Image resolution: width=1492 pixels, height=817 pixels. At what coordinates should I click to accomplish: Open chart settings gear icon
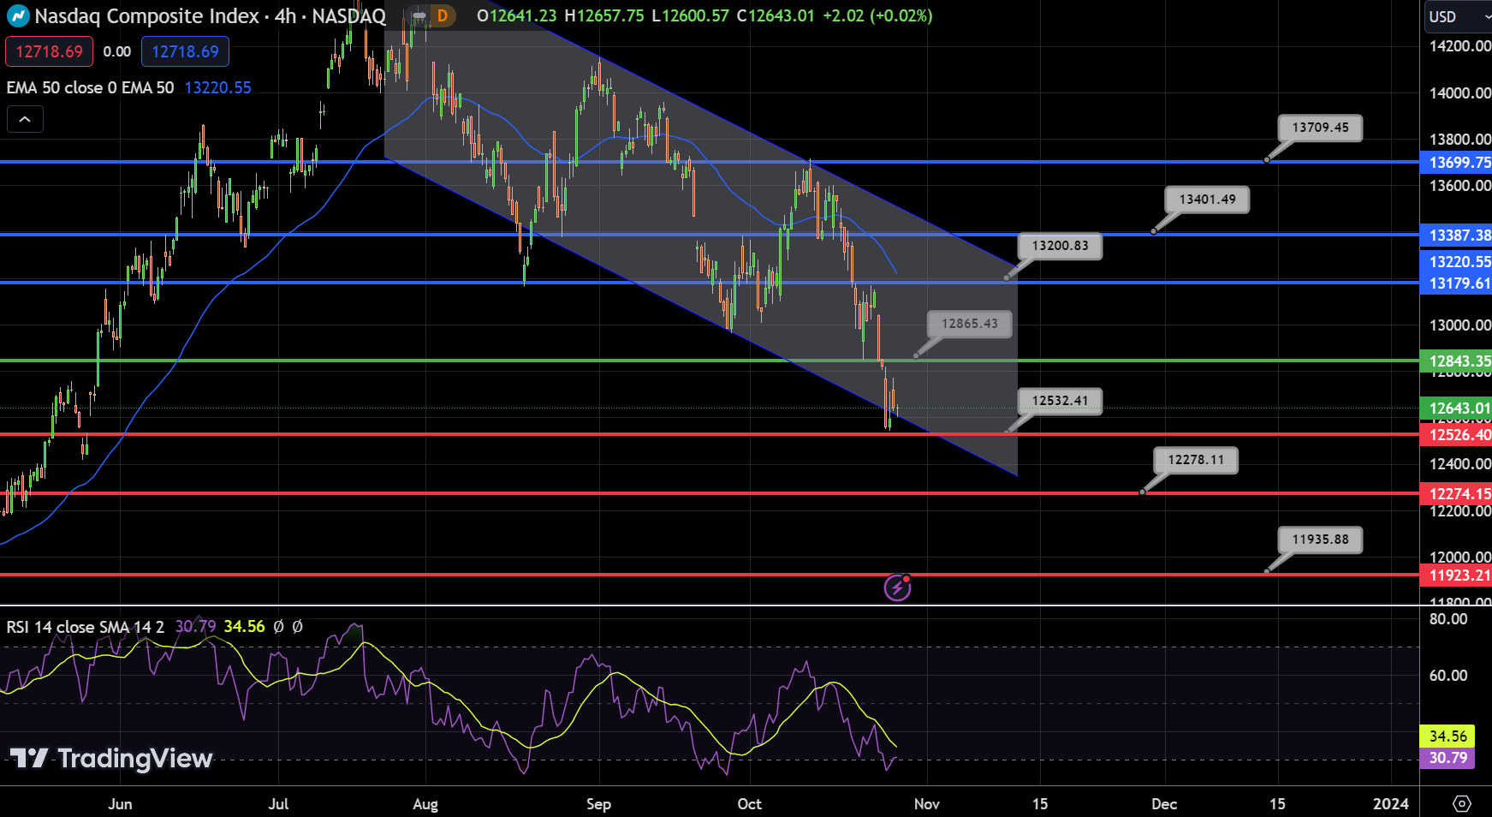tap(1462, 803)
